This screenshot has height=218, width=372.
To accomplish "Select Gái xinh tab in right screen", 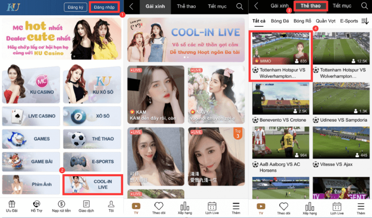I will pyautogui.click(x=280, y=6).
